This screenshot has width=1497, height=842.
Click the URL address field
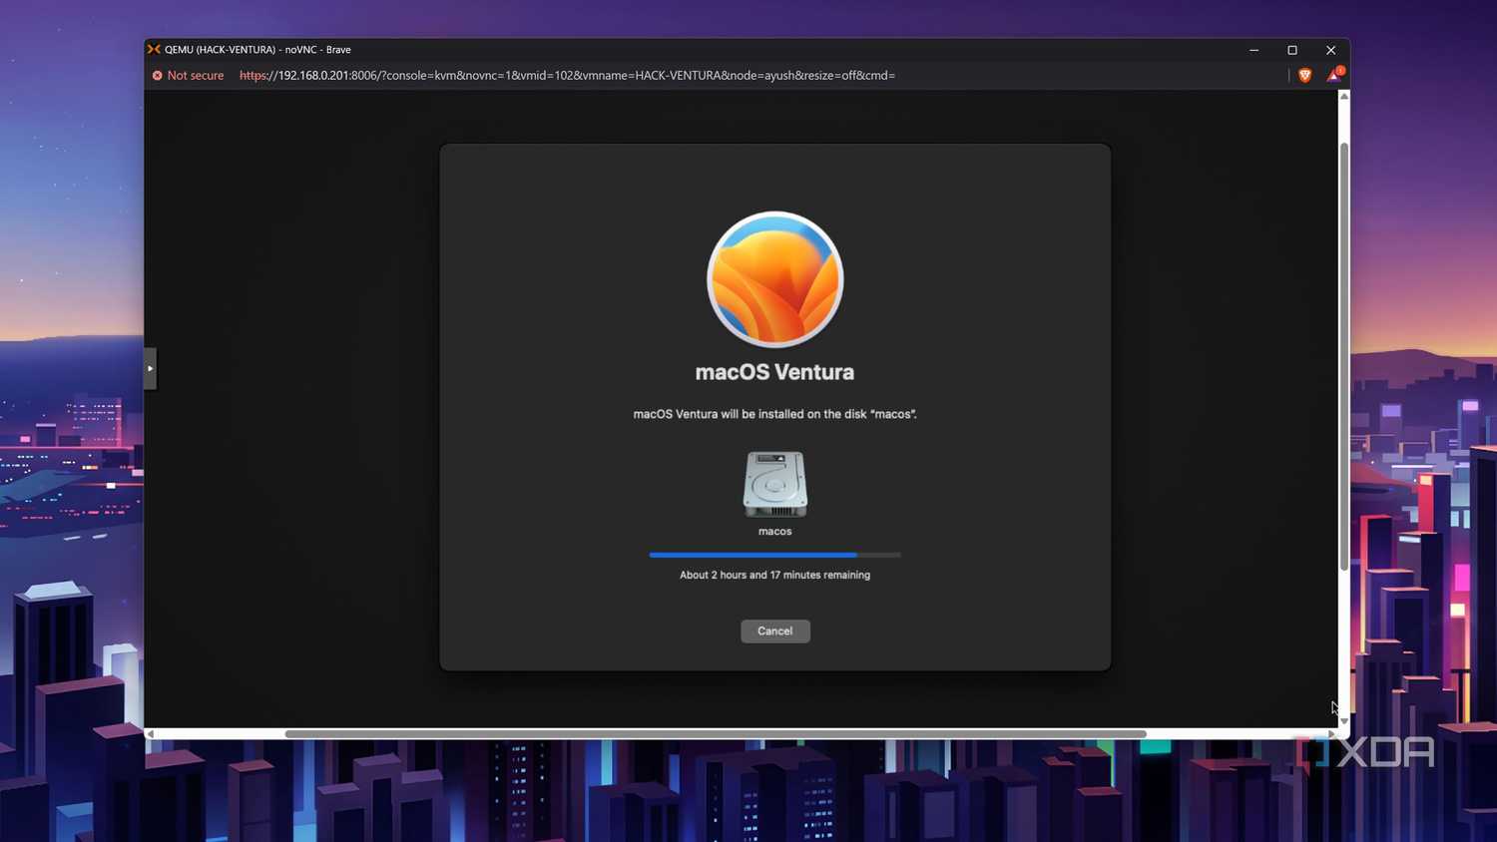coord(567,76)
